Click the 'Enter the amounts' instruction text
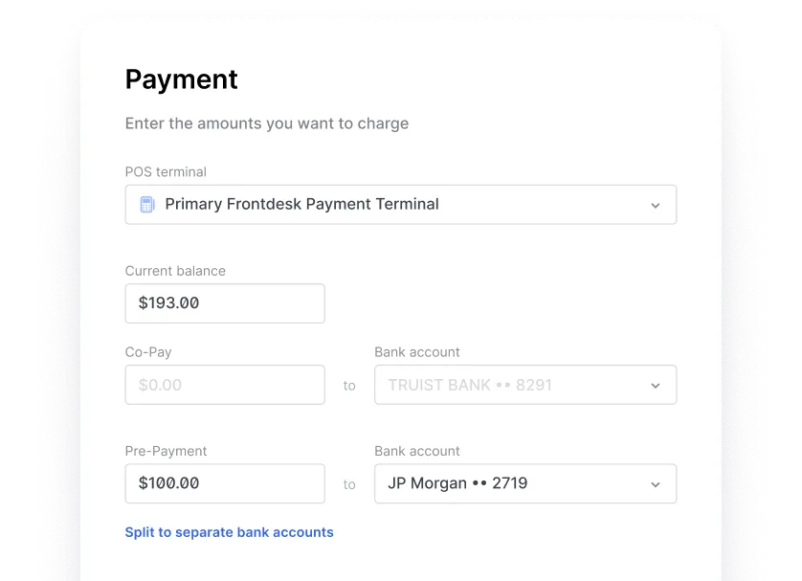The image size is (802, 581). click(x=267, y=123)
